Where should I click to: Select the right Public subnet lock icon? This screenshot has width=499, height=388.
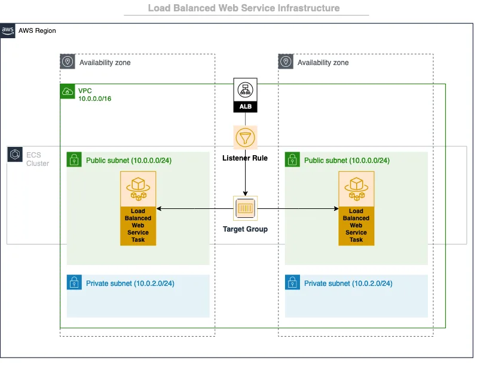pos(292,160)
